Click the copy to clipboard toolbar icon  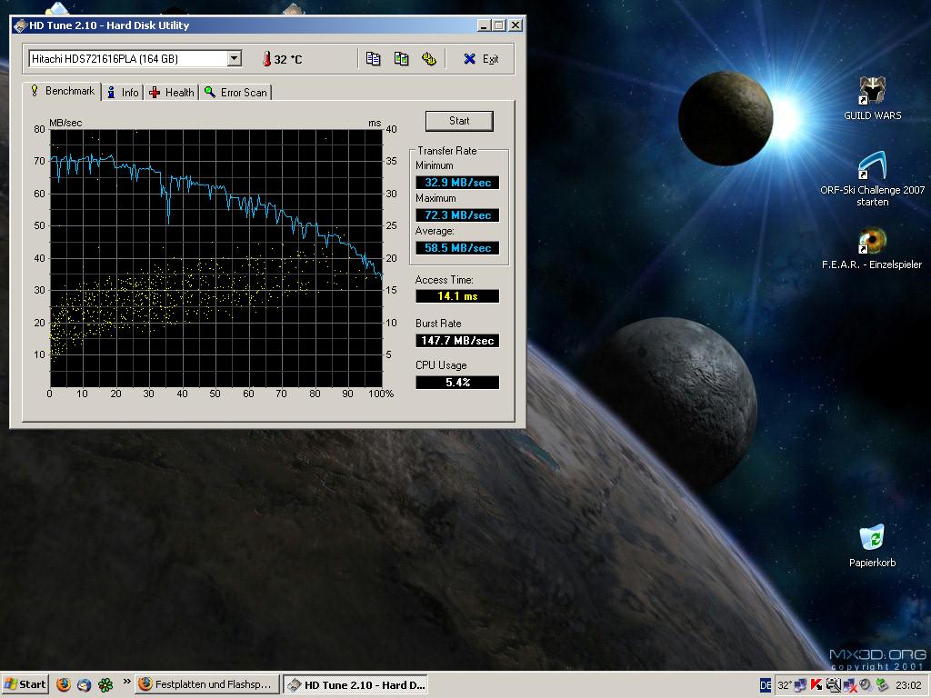click(373, 59)
